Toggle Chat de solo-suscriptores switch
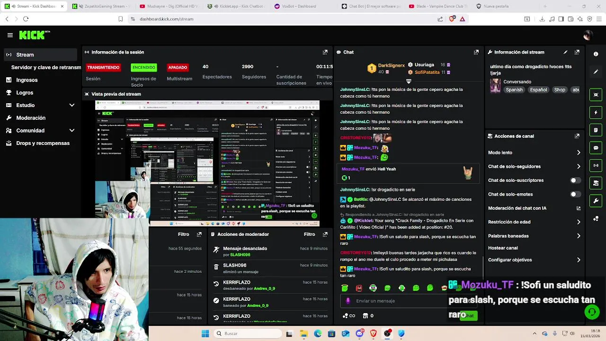The width and height of the screenshot is (606, 341). pyautogui.click(x=575, y=180)
